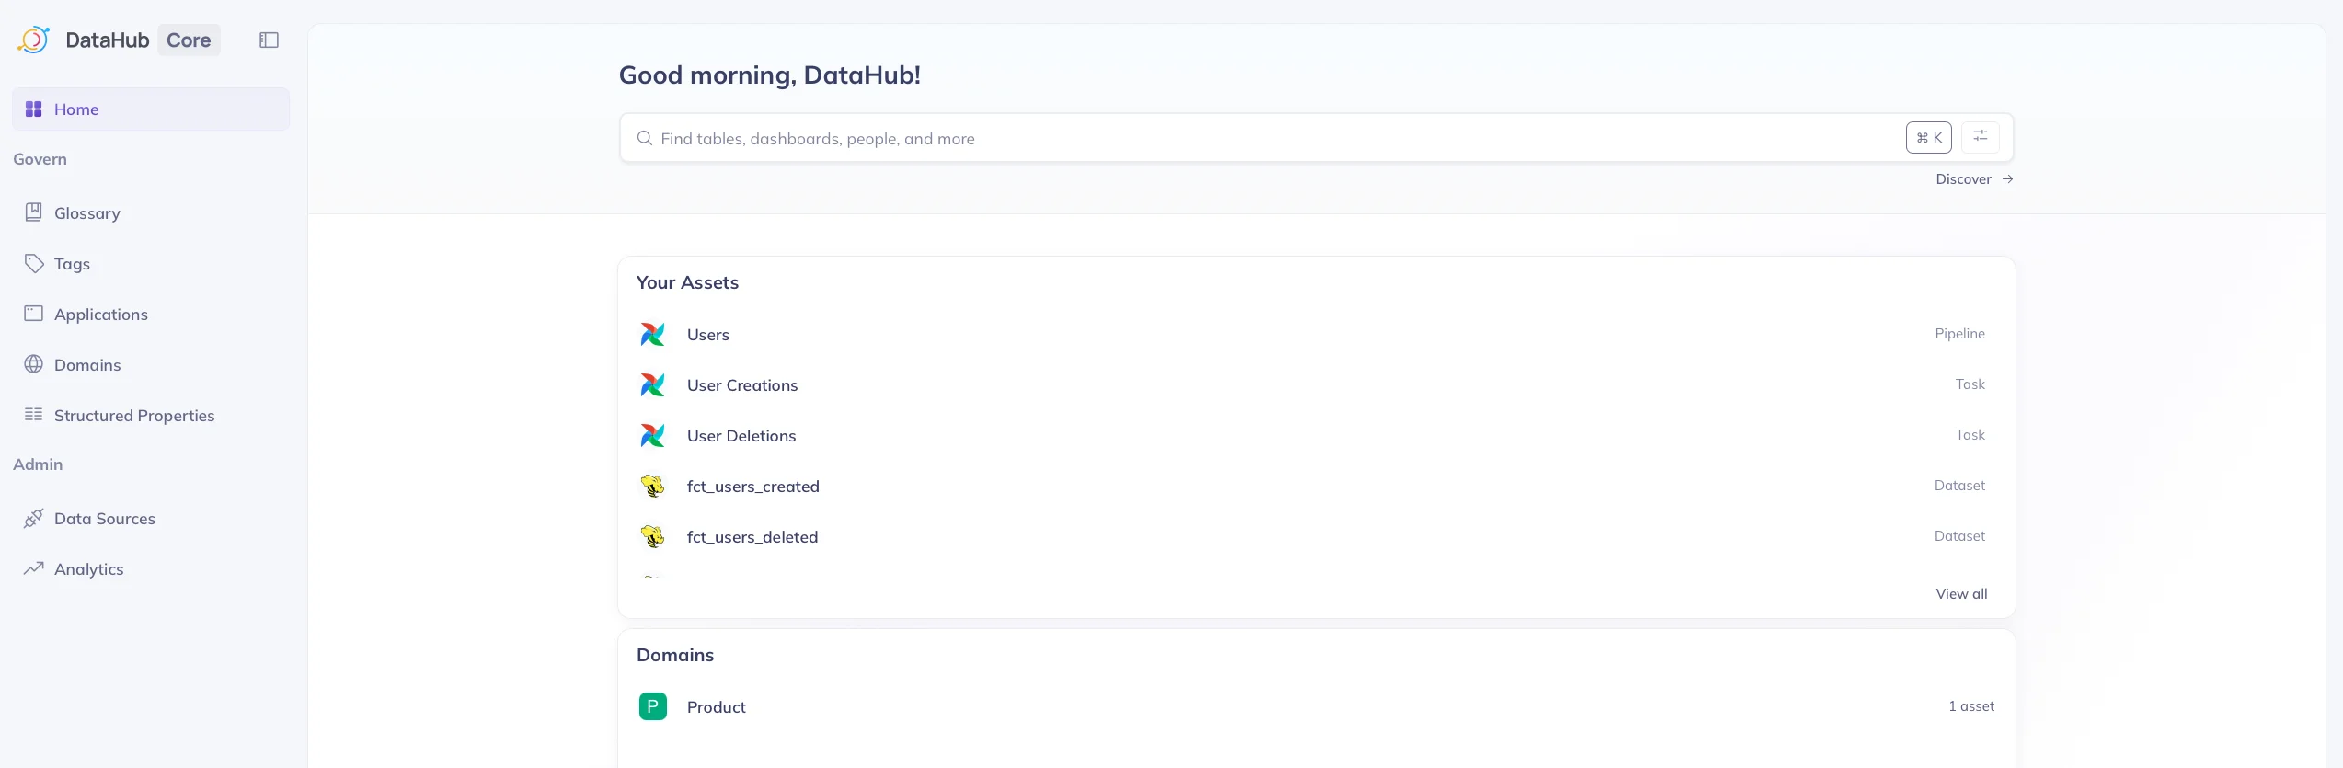
Task: Go to Tags in the sidebar
Action: tap(151, 263)
